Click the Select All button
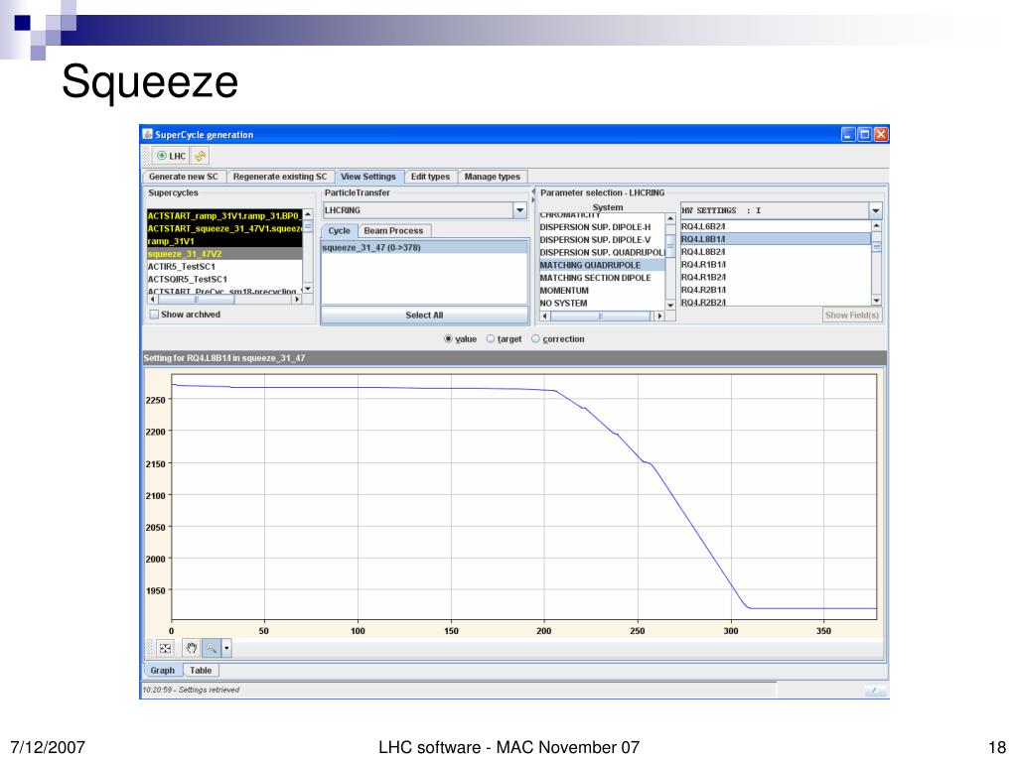Viewport: 1017px width, 762px height. [x=424, y=315]
